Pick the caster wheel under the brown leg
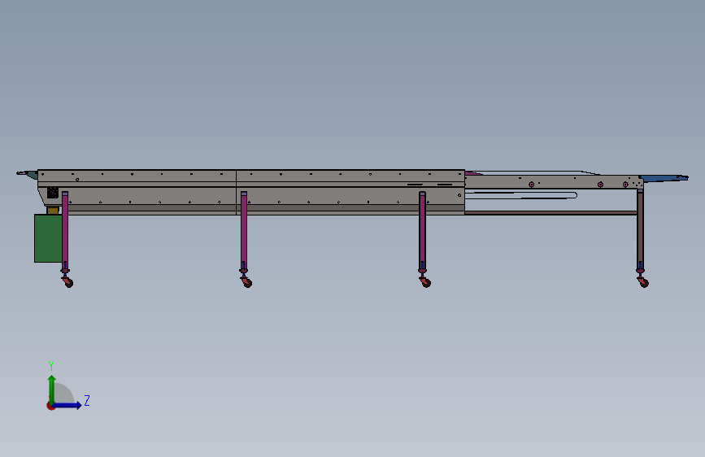The image size is (705, 457). (643, 281)
